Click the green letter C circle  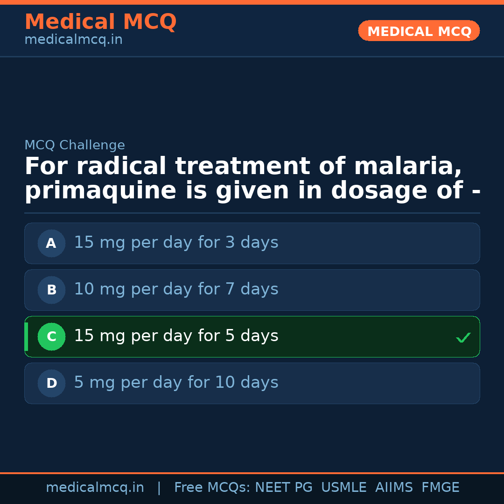coord(51,336)
